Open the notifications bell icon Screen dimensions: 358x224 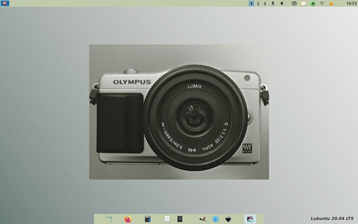pyautogui.click(x=331, y=3)
